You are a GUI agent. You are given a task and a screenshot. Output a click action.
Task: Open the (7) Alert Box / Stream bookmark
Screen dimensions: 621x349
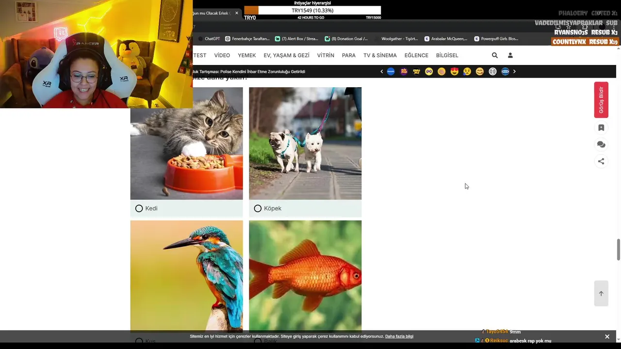point(297,39)
